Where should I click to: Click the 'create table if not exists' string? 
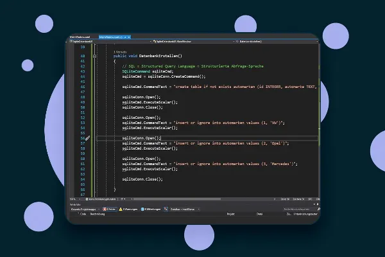coord(245,87)
